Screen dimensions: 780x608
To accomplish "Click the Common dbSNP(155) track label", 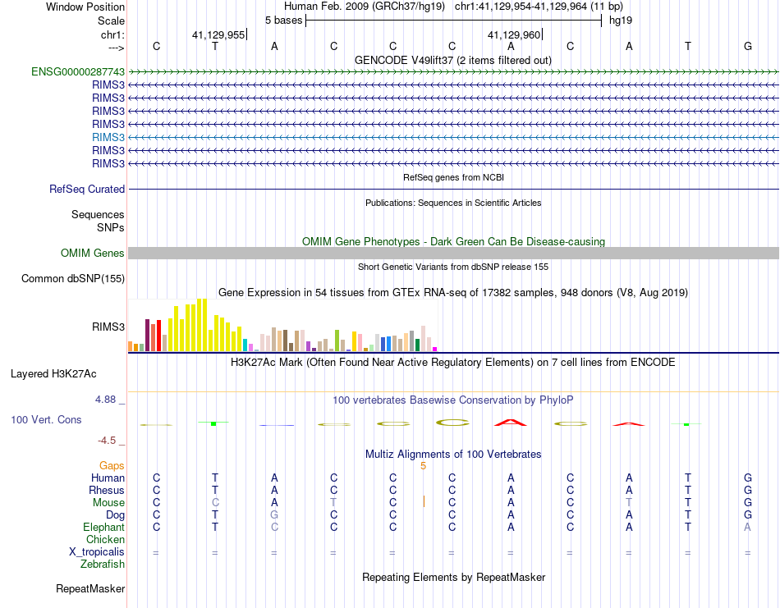I will (73, 278).
